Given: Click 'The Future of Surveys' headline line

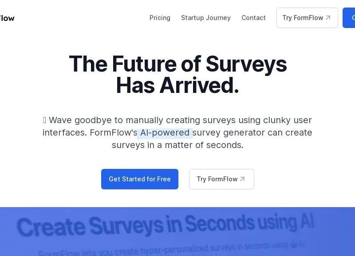Looking at the screenshot, I should (178, 64).
